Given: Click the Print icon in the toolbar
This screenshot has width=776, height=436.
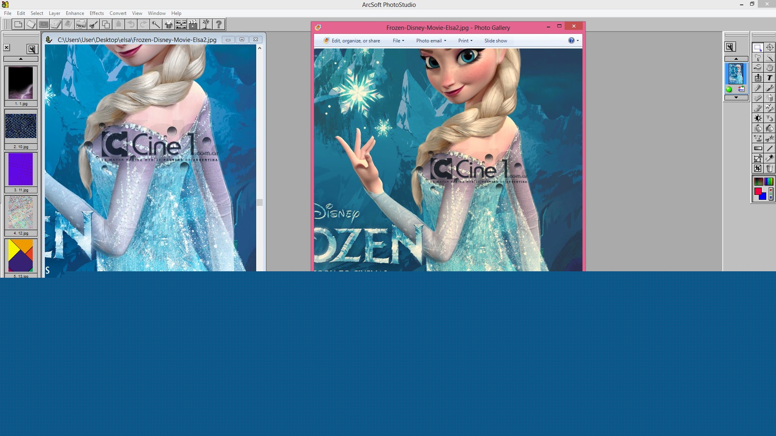Looking at the screenshot, I should [81, 24].
